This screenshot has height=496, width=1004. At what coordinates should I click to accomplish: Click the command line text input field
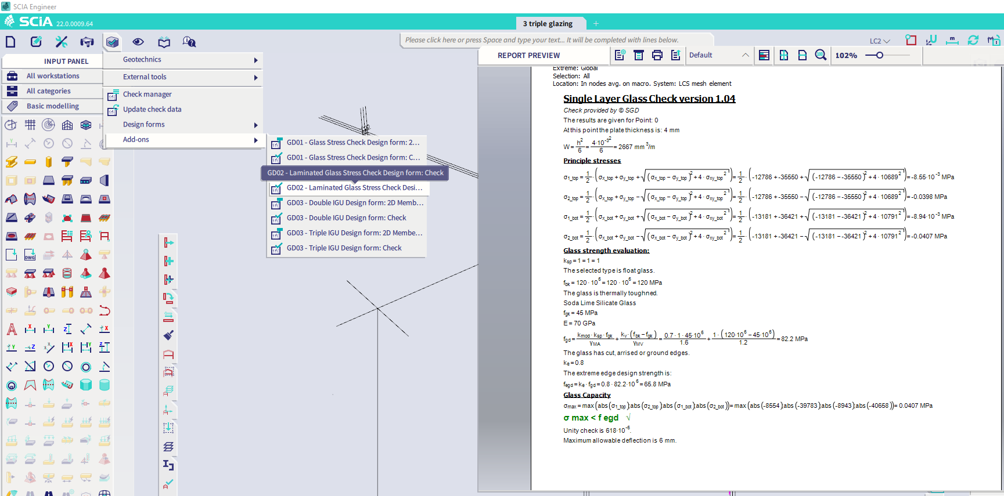[556, 40]
